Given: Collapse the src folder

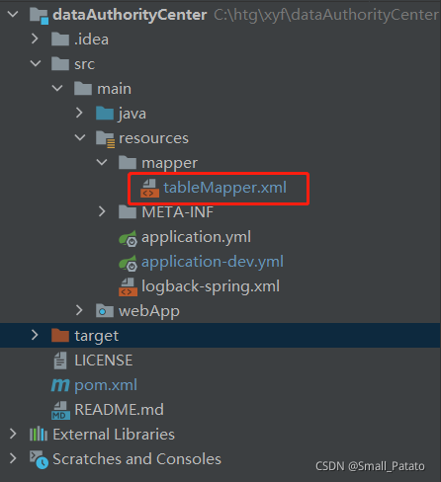Looking at the screenshot, I should [x=36, y=63].
